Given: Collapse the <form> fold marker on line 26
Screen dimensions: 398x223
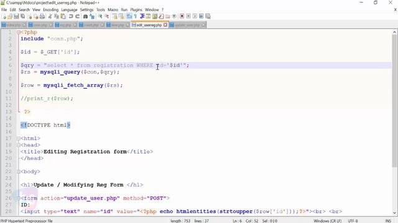Looking at the screenshot, I should point(19,198).
